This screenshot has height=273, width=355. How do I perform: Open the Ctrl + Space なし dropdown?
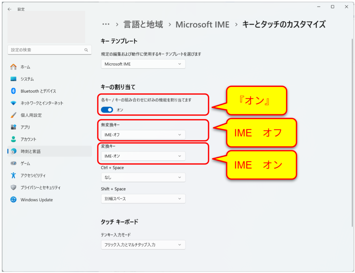[143, 178]
